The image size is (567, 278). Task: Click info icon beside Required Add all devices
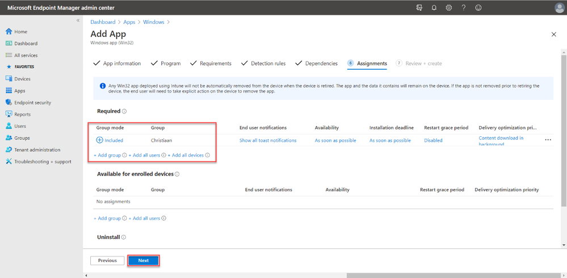[208, 155]
